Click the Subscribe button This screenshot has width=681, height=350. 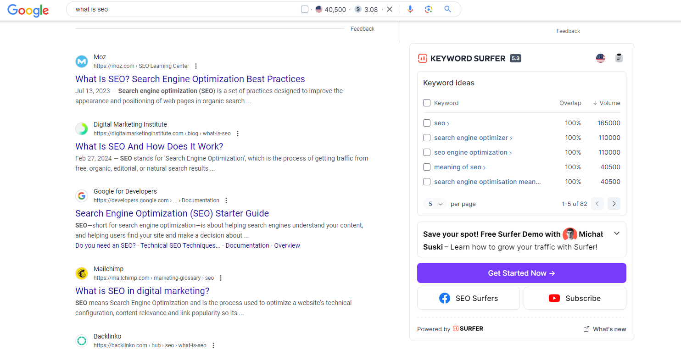pos(575,298)
